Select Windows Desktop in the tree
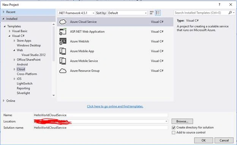The image size is (237, 145). pos(29,45)
